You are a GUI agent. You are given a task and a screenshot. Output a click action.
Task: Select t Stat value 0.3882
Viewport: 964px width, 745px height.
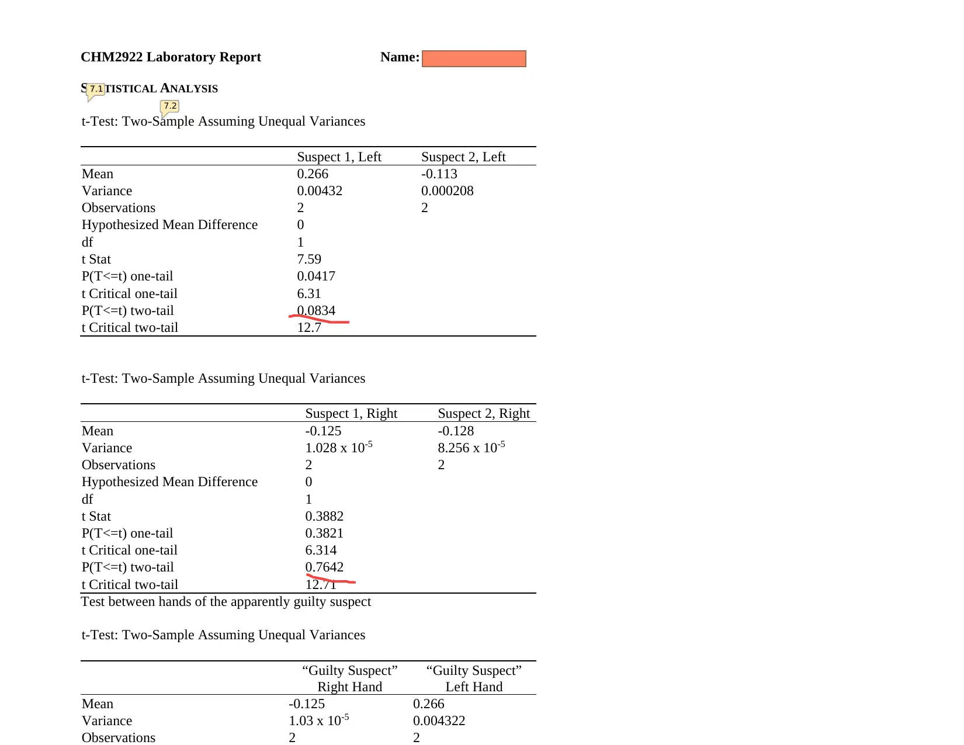click(x=324, y=517)
